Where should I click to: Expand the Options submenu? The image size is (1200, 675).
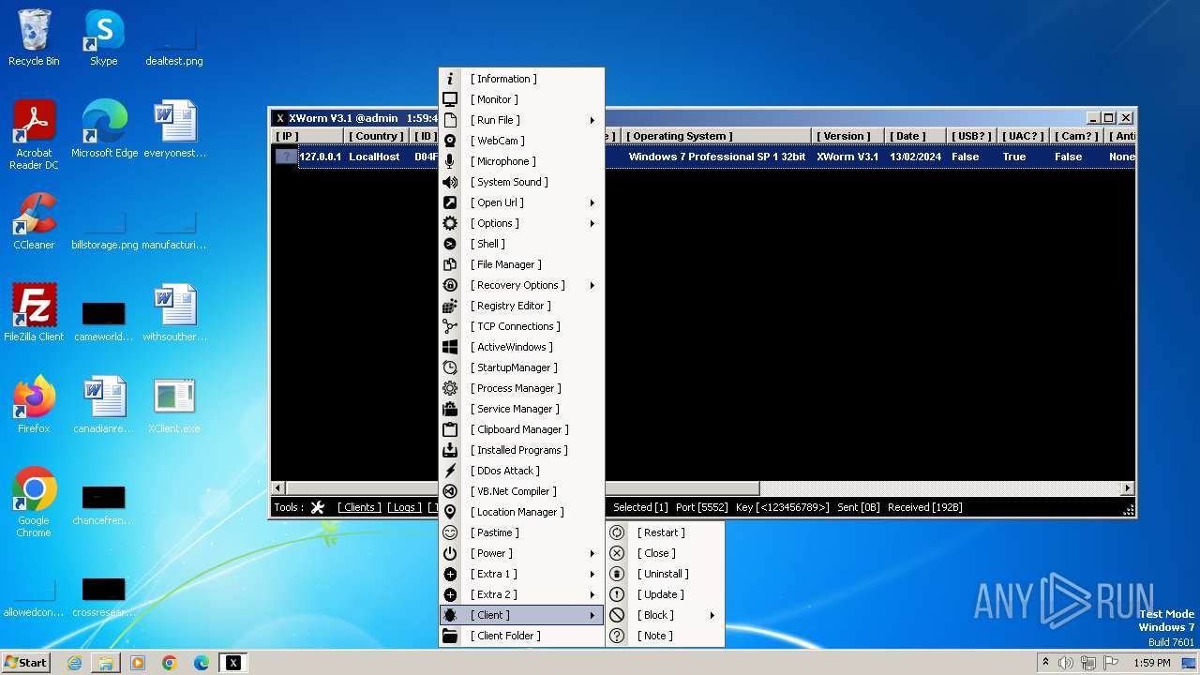point(592,223)
